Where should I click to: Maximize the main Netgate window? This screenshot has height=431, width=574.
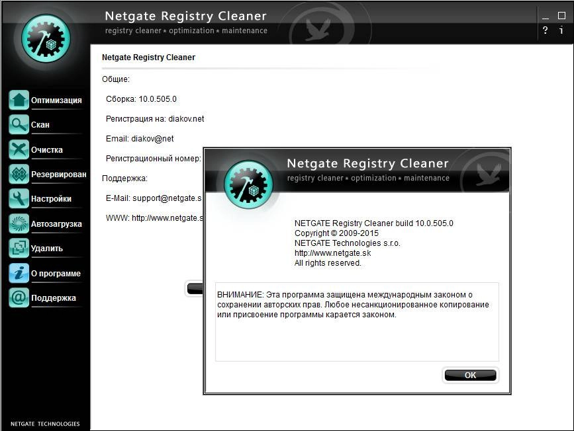point(561,15)
